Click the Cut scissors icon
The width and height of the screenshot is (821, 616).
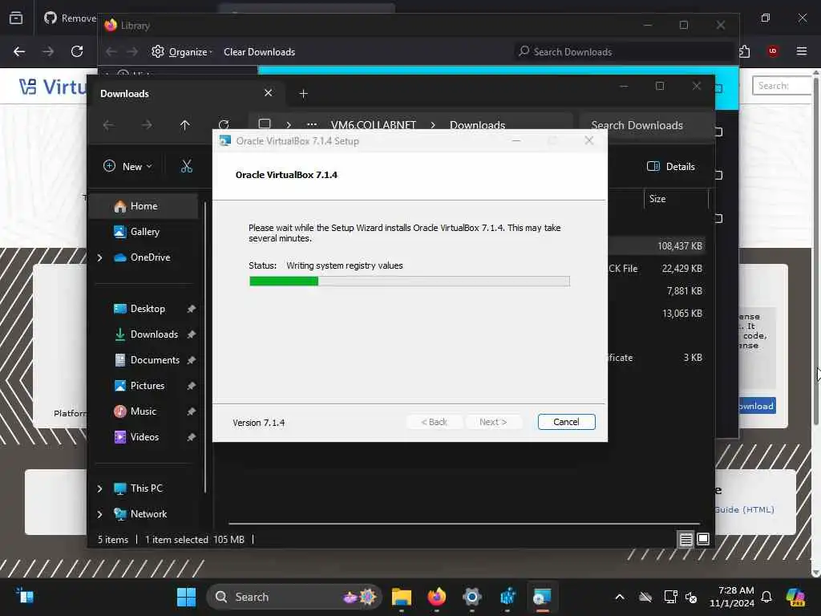coord(186,166)
